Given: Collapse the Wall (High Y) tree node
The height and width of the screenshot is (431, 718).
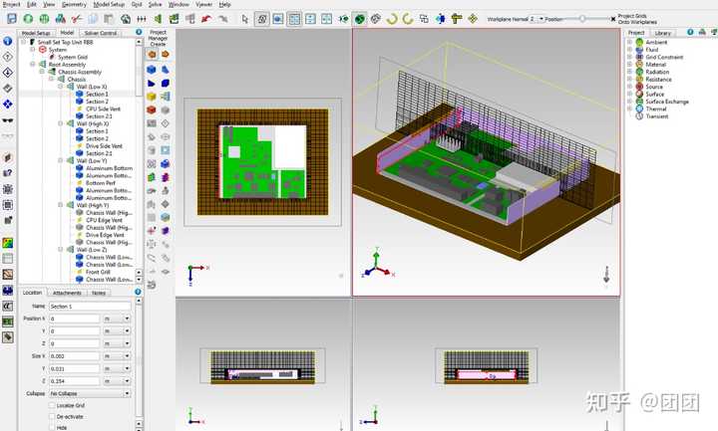Looking at the screenshot, I should (61, 205).
